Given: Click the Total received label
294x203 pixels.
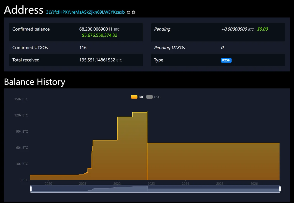Looking at the screenshot, I should pyautogui.click(x=26, y=60).
